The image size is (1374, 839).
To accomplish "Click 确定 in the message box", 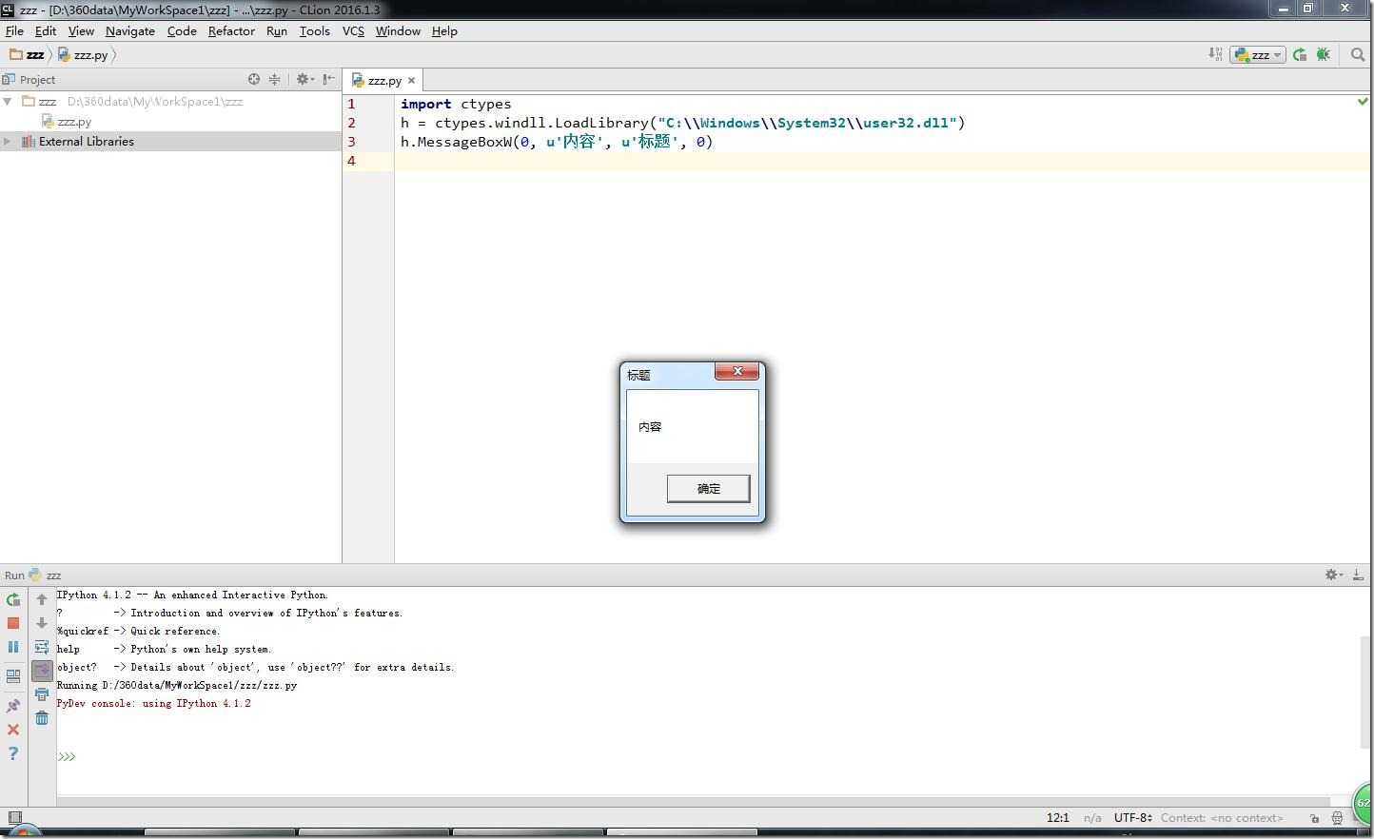I will point(708,488).
